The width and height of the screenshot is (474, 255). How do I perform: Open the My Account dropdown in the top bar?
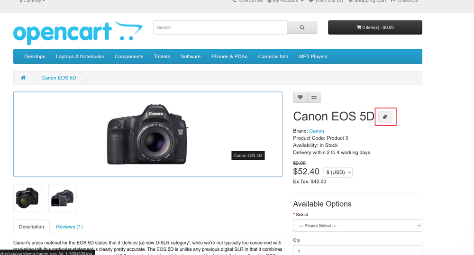coord(285,1)
